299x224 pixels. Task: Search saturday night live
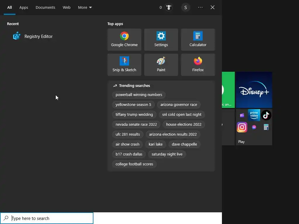coord(167,154)
